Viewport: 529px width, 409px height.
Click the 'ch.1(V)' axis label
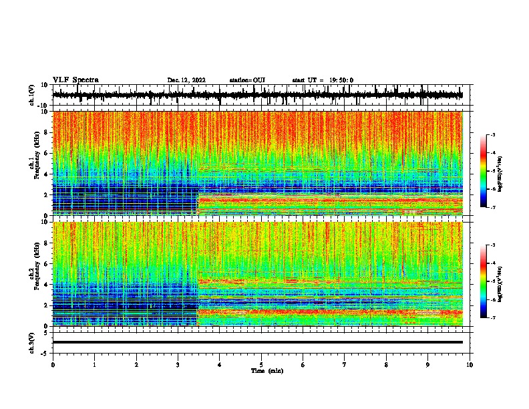pos(32,95)
